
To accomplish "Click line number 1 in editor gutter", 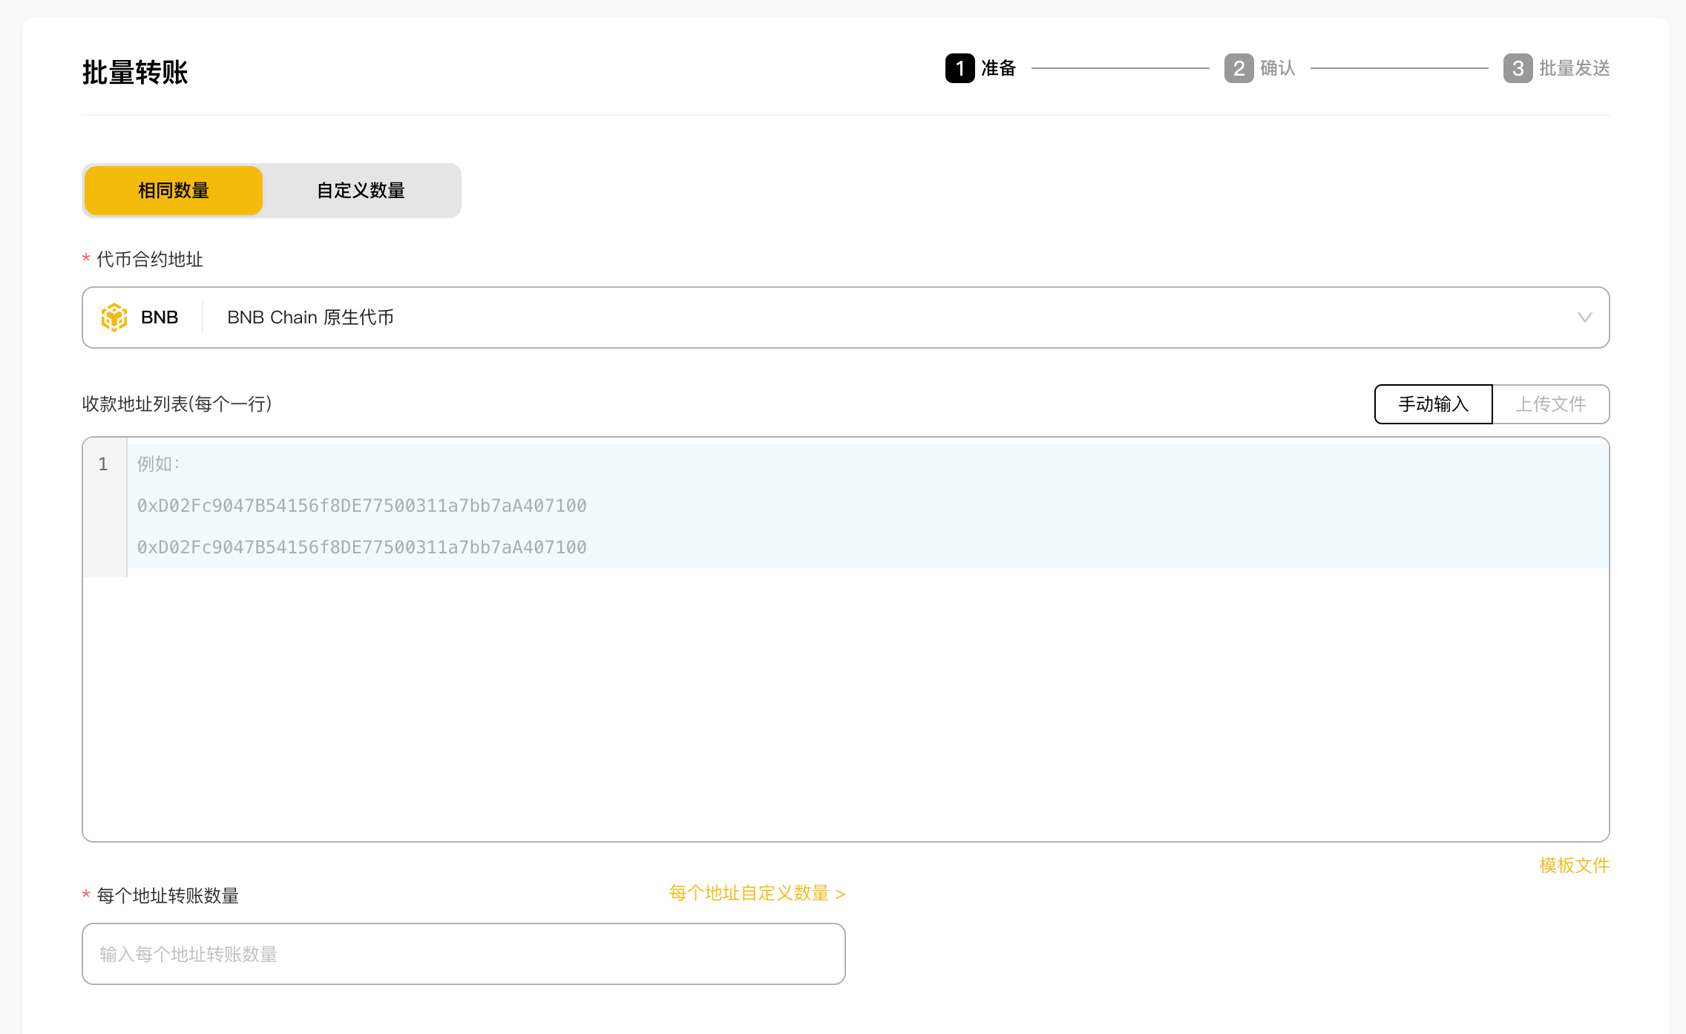I will coord(103,464).
